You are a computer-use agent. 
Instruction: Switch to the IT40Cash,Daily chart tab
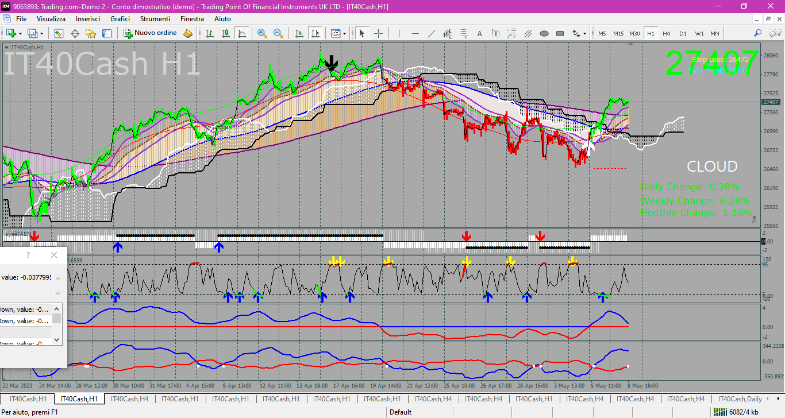[x=740, y=399]
